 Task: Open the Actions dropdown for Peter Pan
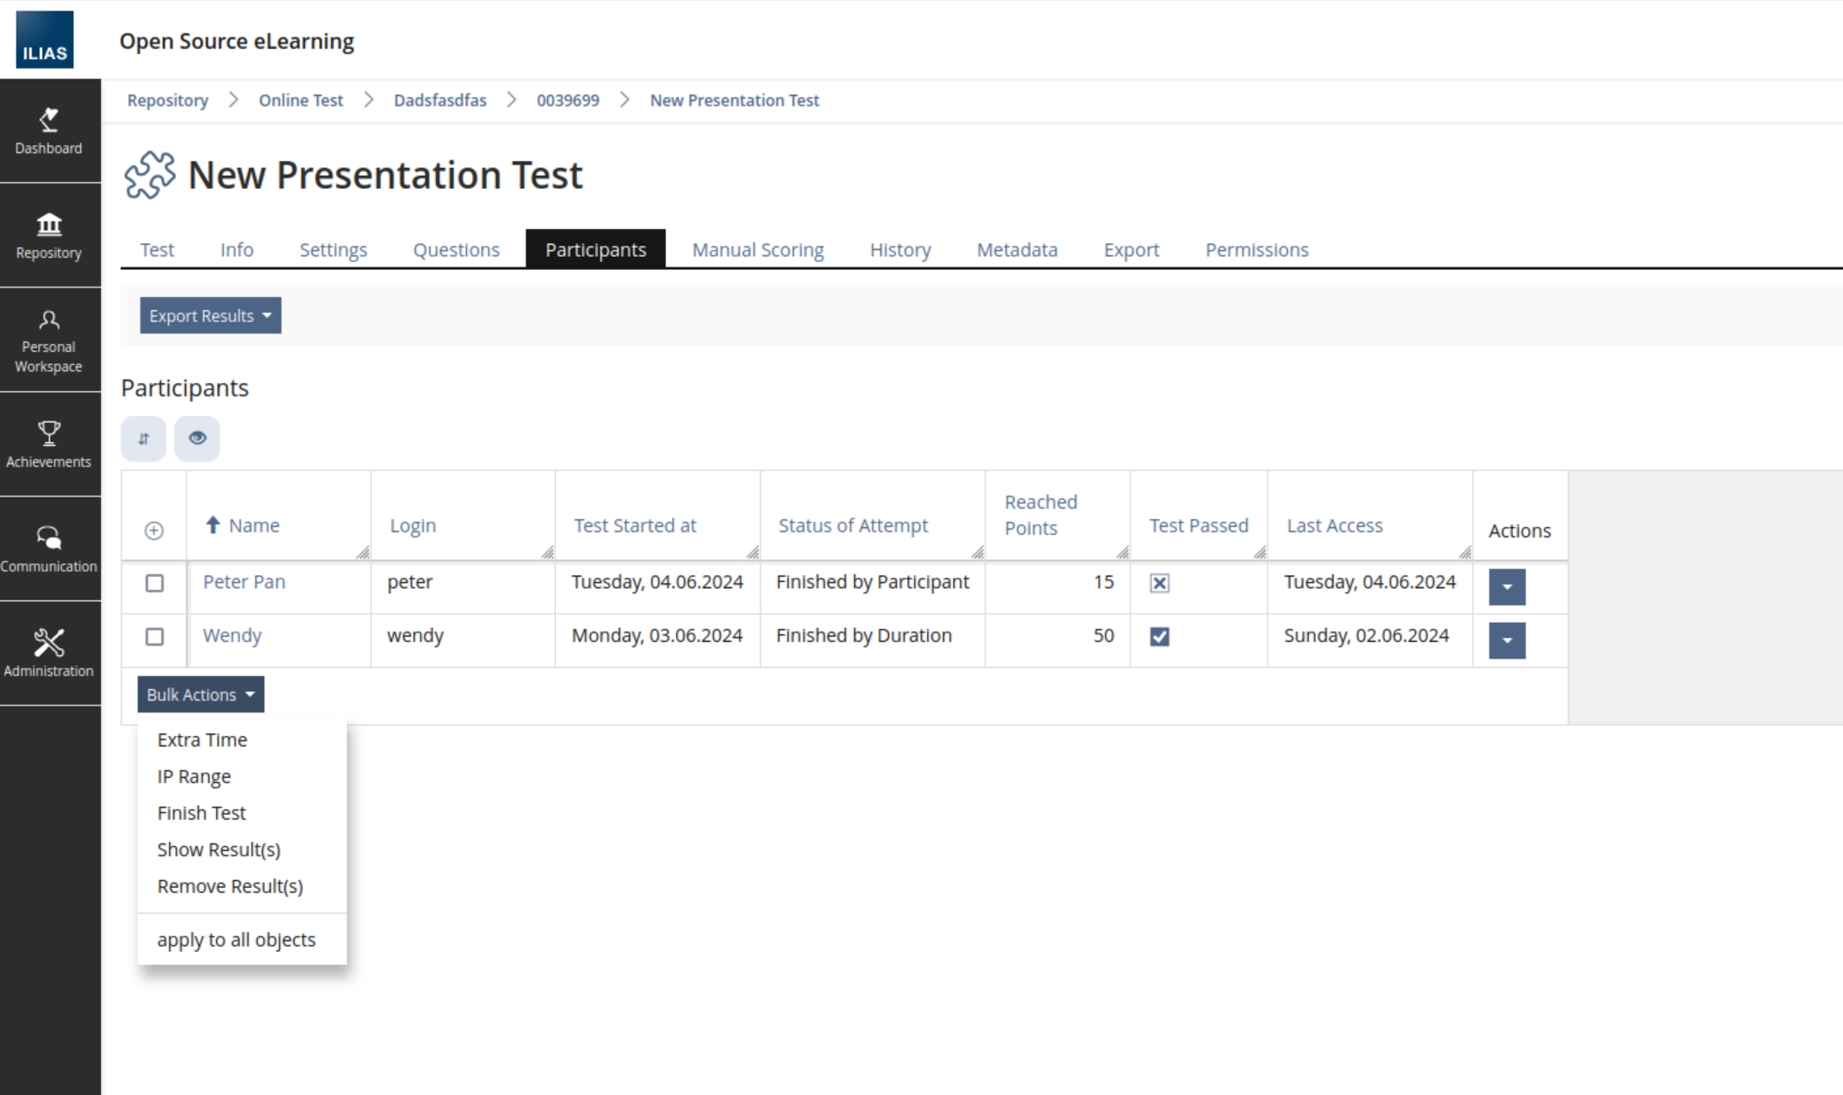pos(1506,586)
